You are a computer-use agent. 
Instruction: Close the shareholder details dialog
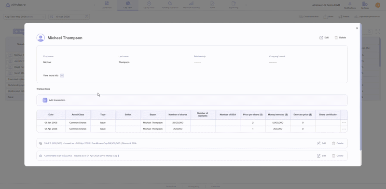(x=357, y=28)
